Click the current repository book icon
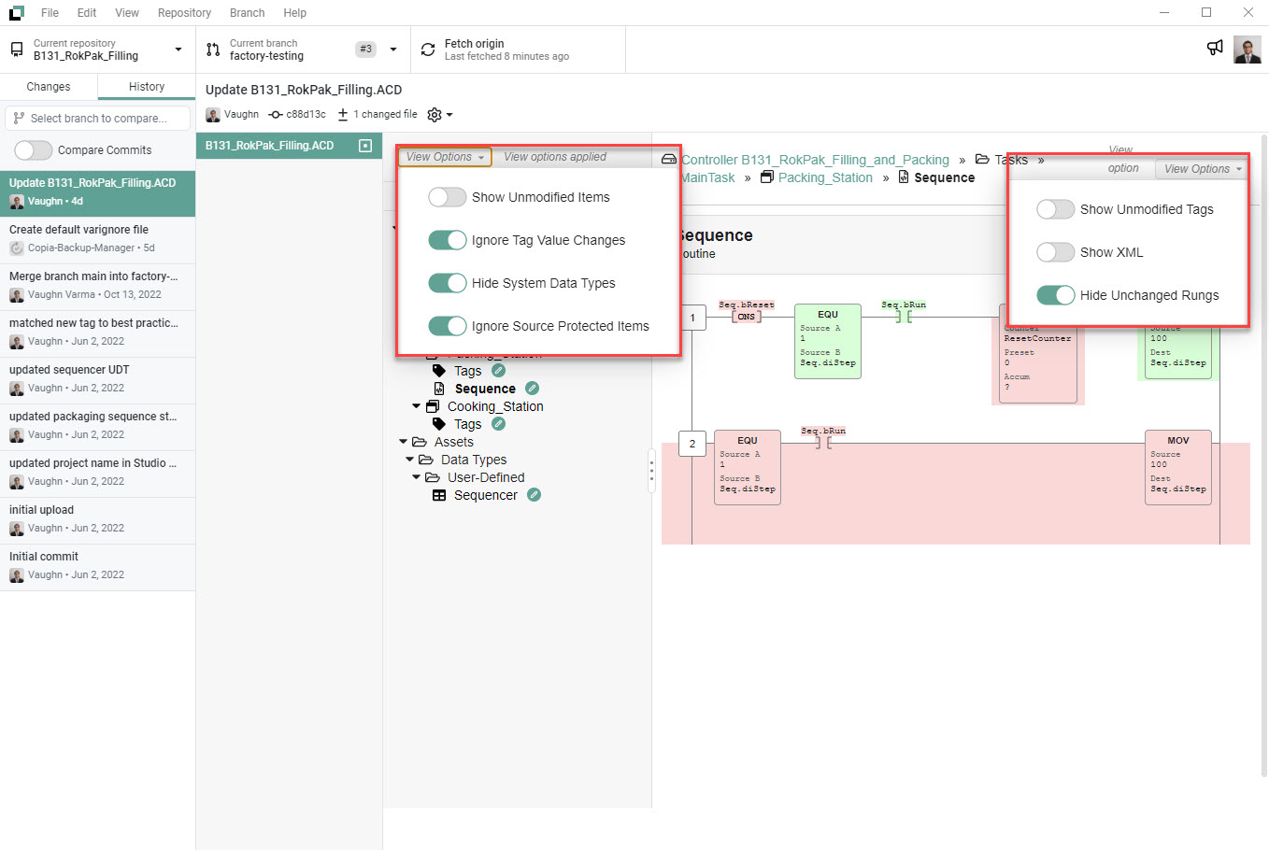 [x=14, y=48]
